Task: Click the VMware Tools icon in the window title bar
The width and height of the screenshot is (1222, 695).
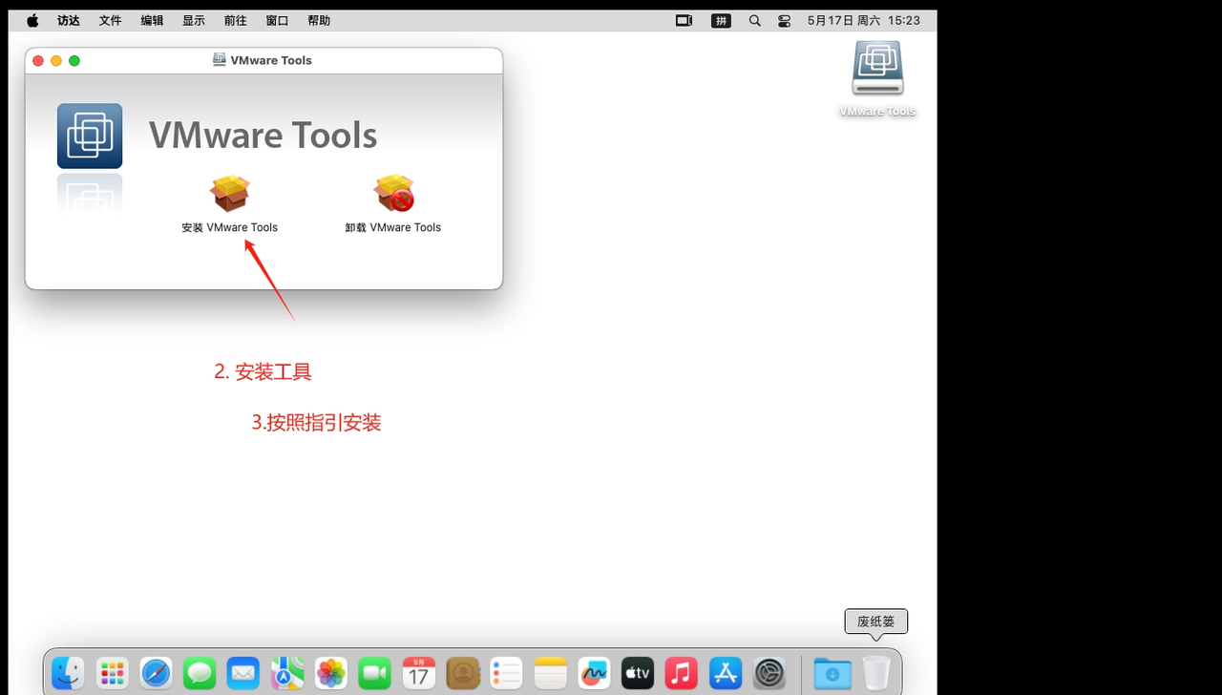Action: tap(220, 60)
